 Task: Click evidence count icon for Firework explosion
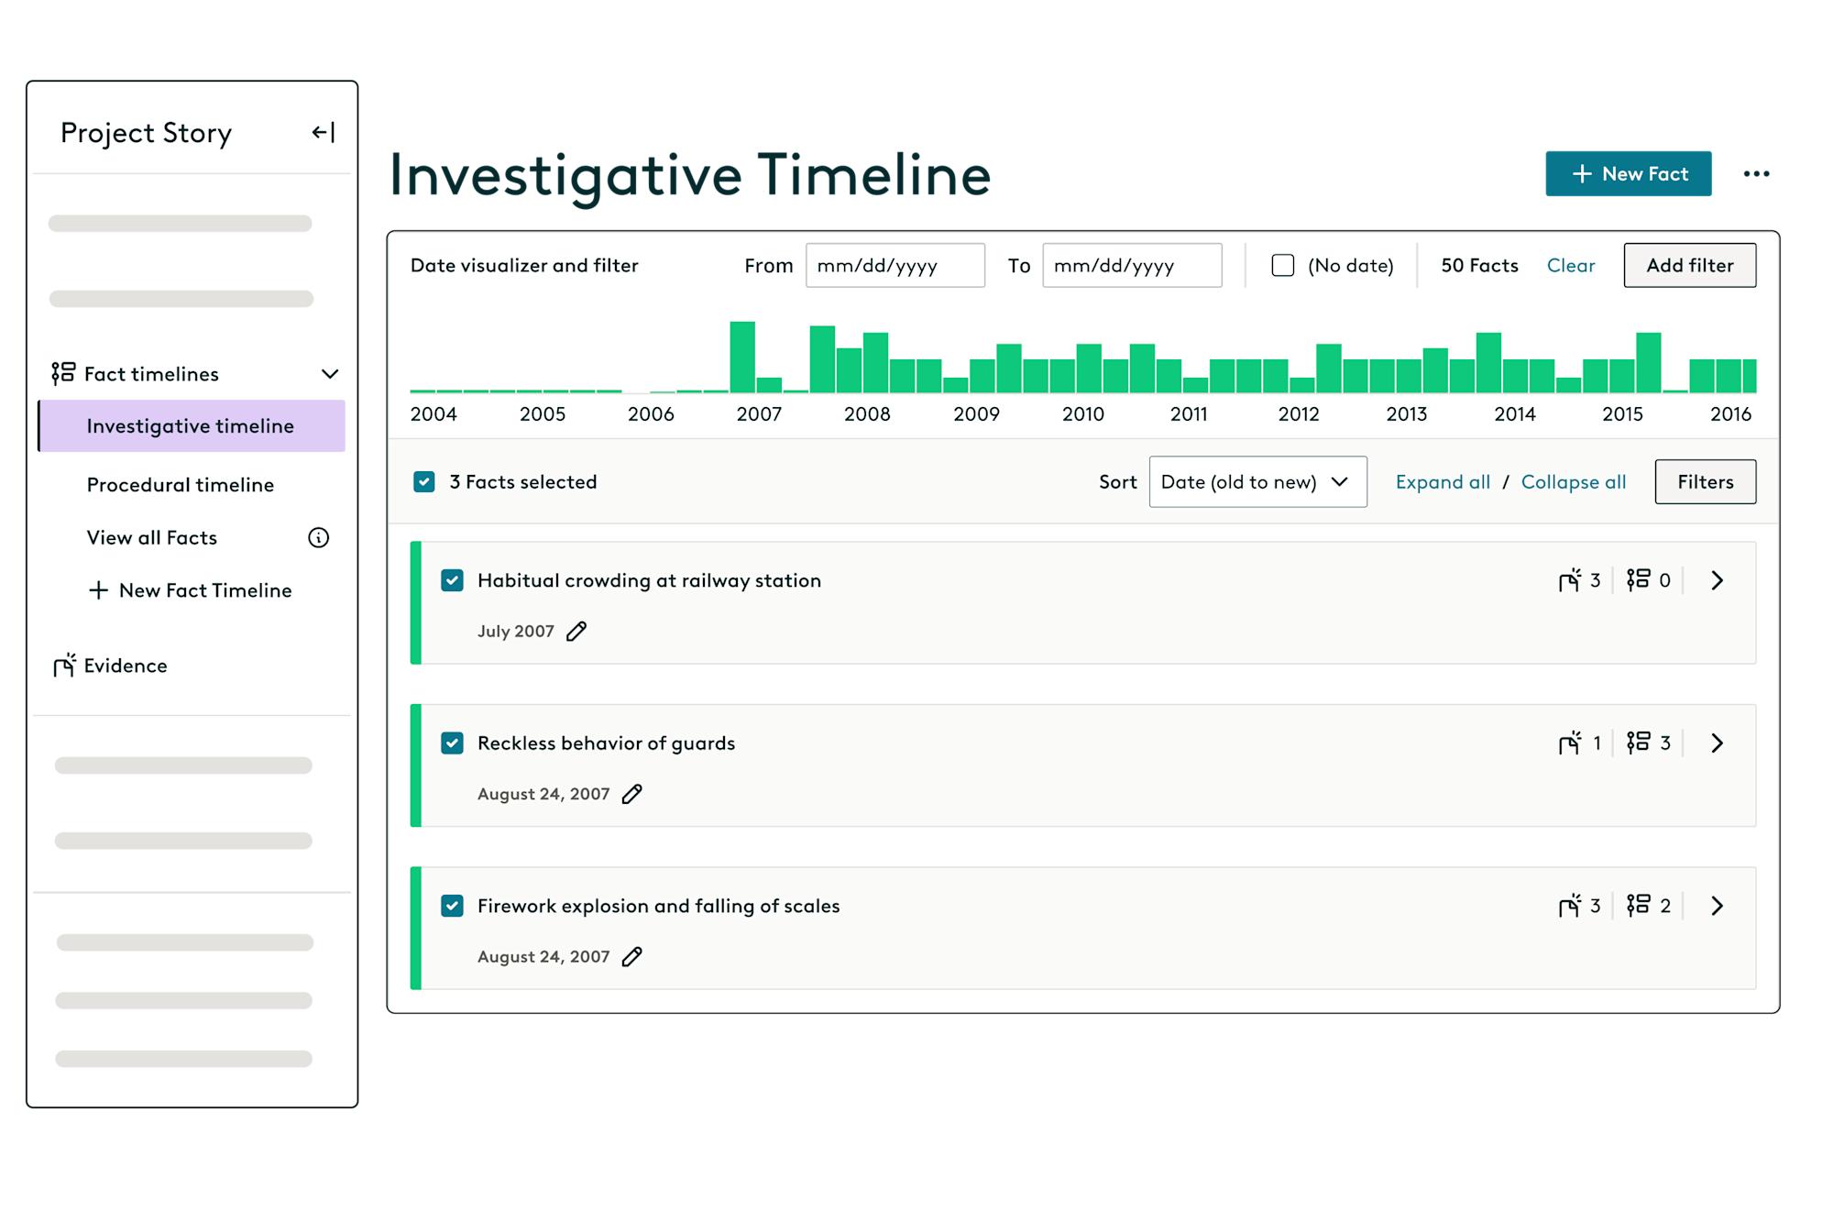(1570, 906)
